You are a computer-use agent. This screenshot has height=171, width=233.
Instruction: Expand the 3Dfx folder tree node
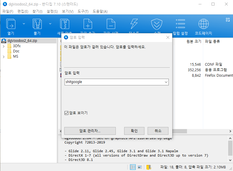pyautogui.click(x=3, y=46)
